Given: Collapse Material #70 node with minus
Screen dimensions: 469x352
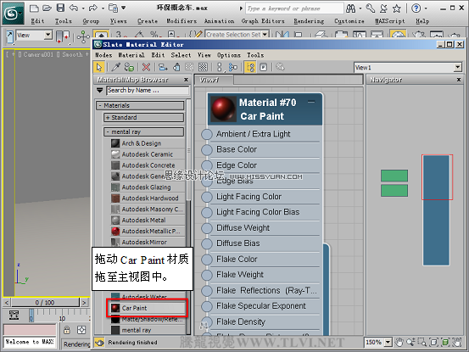Looking at the screenshot, I should 311,102.
